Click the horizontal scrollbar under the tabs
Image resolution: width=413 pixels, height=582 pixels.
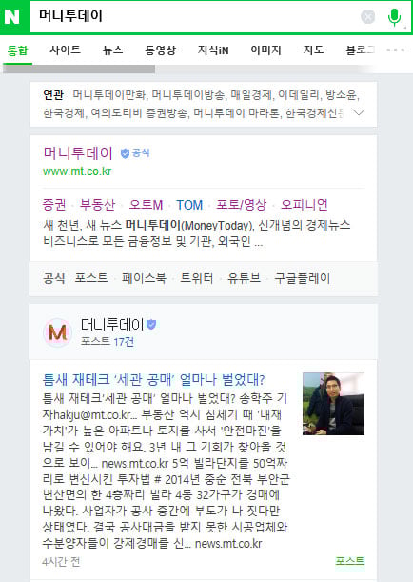(x=79, y=69)
